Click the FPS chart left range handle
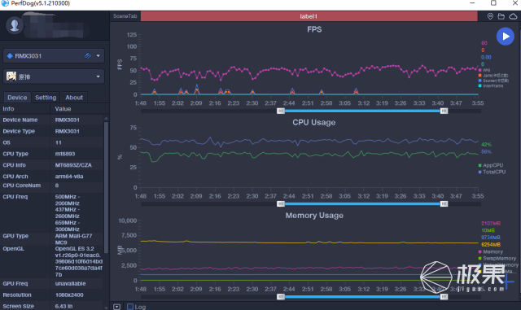The height and width of the screenshot is (310, 521). point(281,111)
